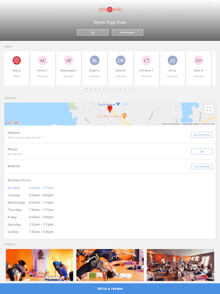Select the last staff carousel page dot

point(133,89)
